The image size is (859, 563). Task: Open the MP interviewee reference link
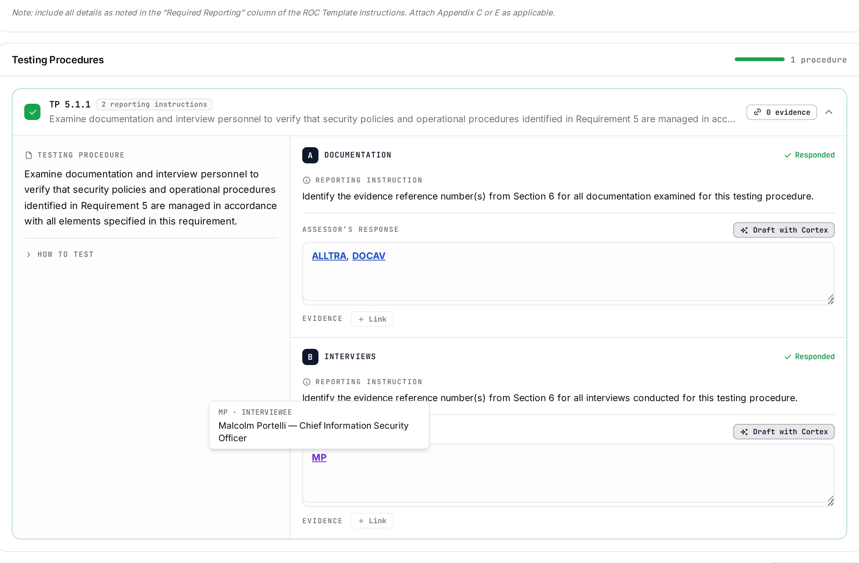pyautogui.click(x=319, y=457)
